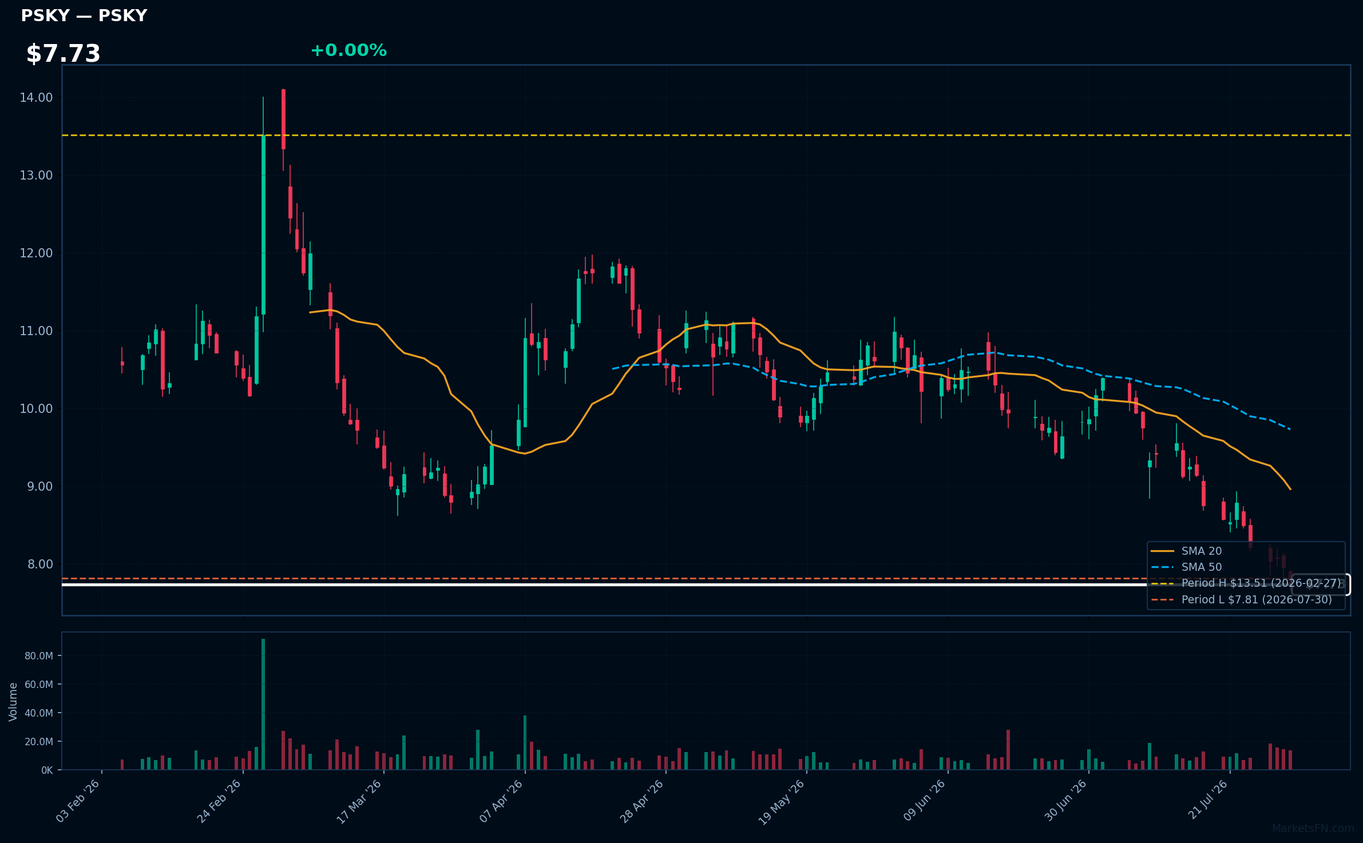This screenshot has width=1363, height=843.
Task: Click the 24 Feb '26 date label
Action: pyautogui.click(x=219, y=801)
